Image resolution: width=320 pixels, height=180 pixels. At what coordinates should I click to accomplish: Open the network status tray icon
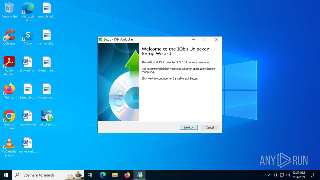pyautogui.click(x=281, y=175)
